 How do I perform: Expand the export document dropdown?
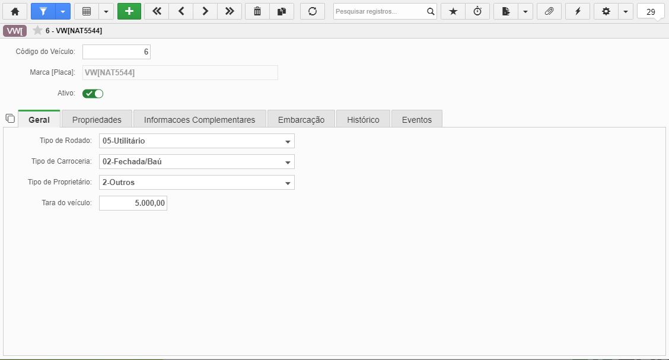pyautogui.click(x=525, y=11)
